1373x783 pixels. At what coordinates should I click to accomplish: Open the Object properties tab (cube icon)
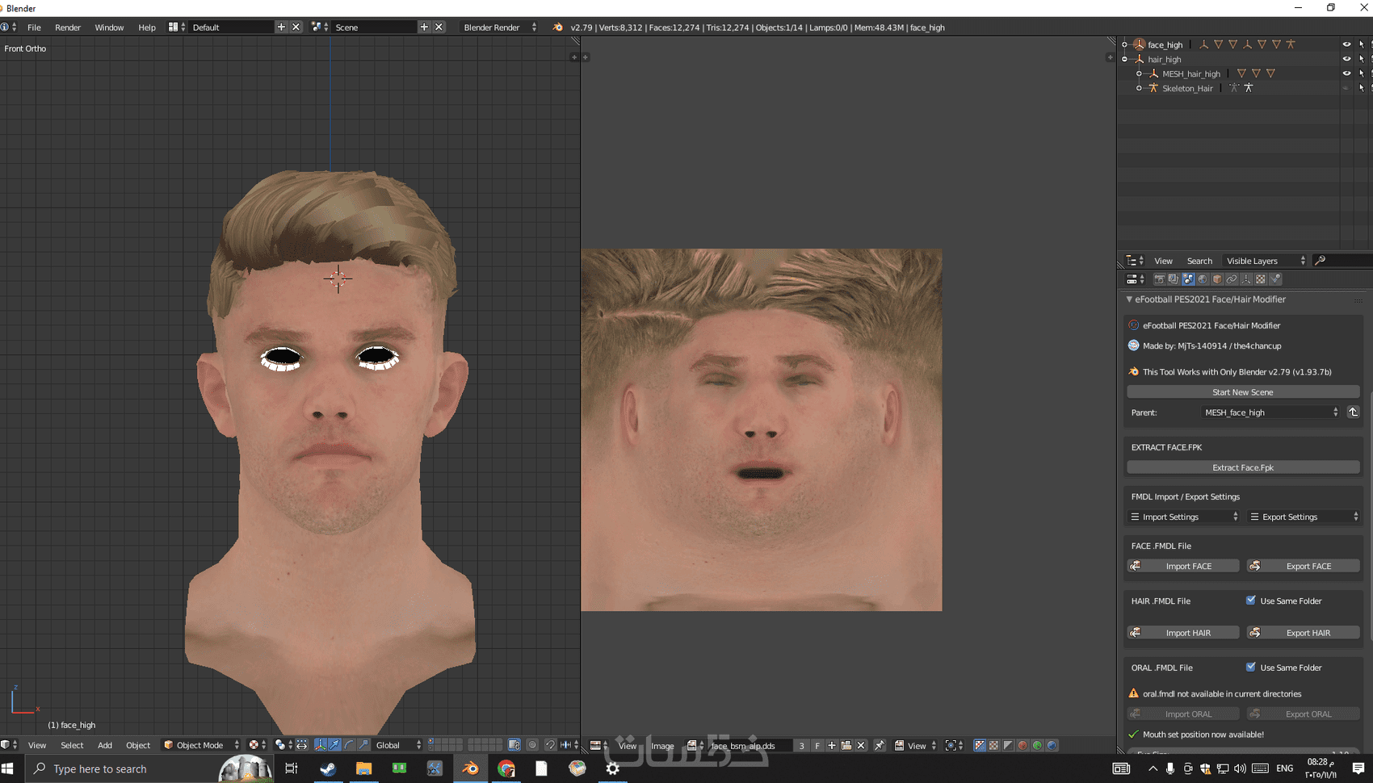[x=1217, y=279]
